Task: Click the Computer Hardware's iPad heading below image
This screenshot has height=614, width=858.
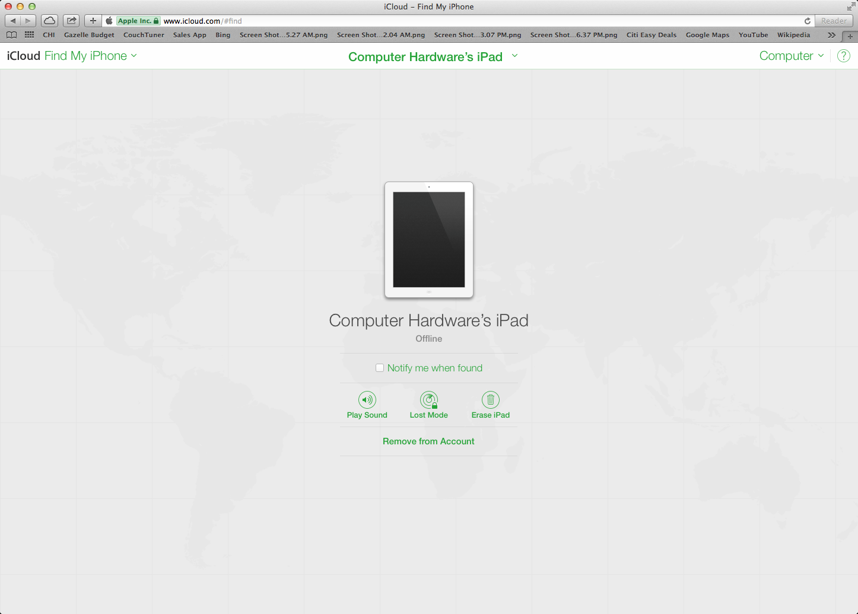Action: [428, 320]
